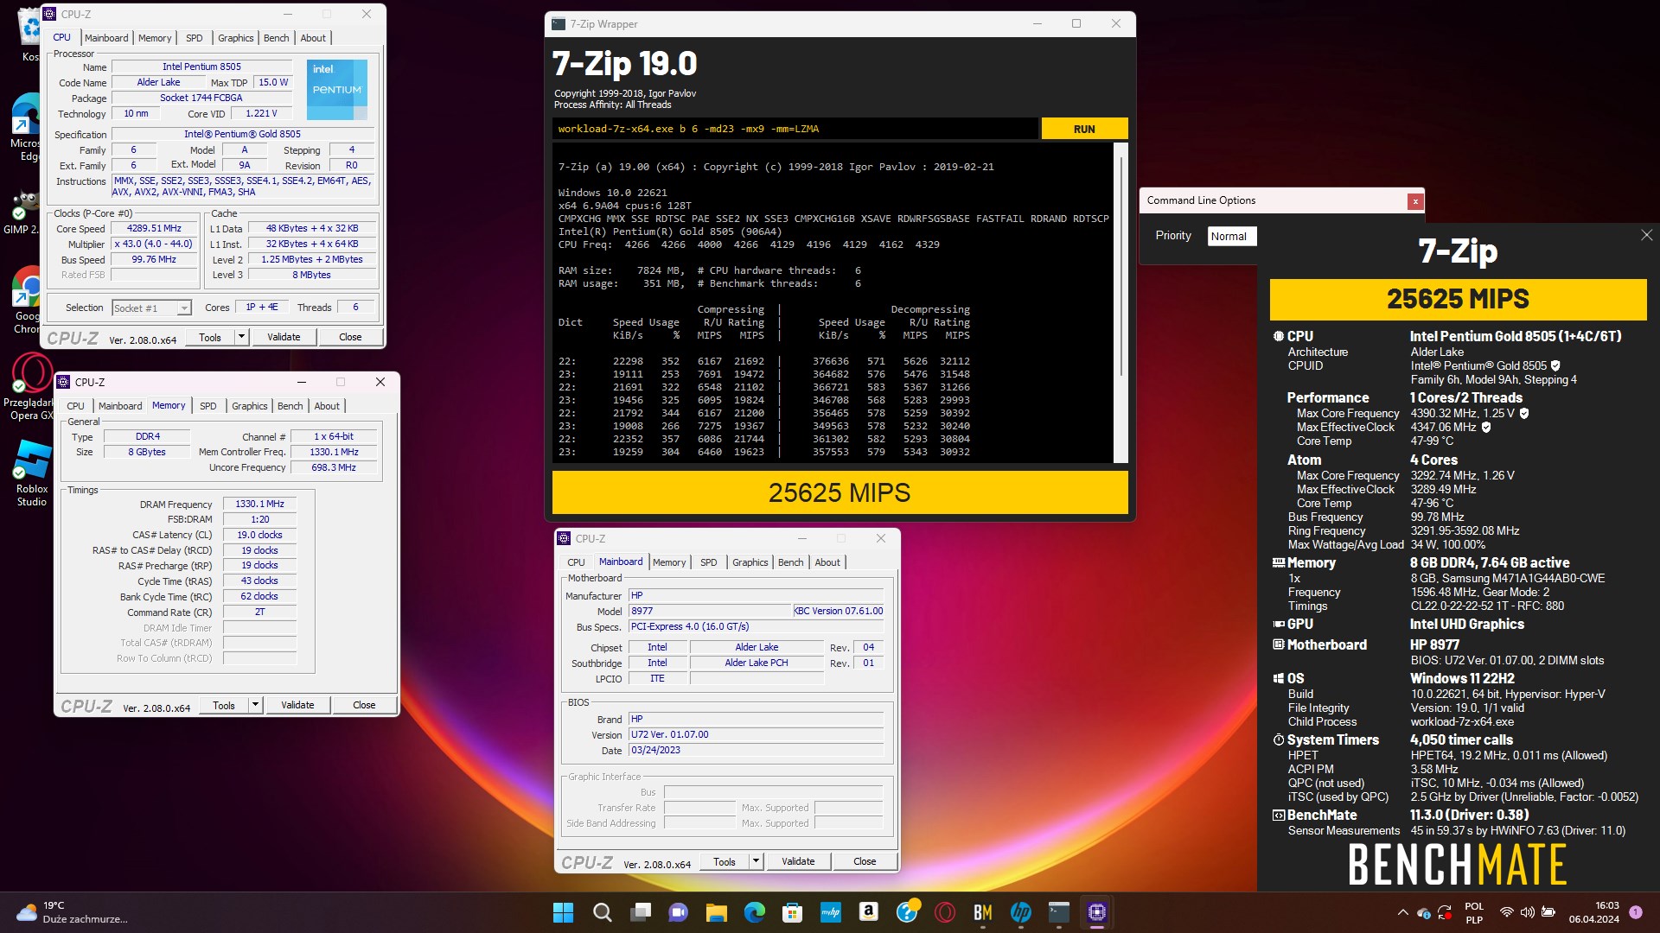
Task: Open Mainboard tab in top CPU-Z window
Action: (x=106, y=38)
